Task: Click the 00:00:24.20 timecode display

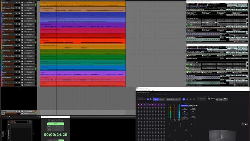Action: click(55, 135)
